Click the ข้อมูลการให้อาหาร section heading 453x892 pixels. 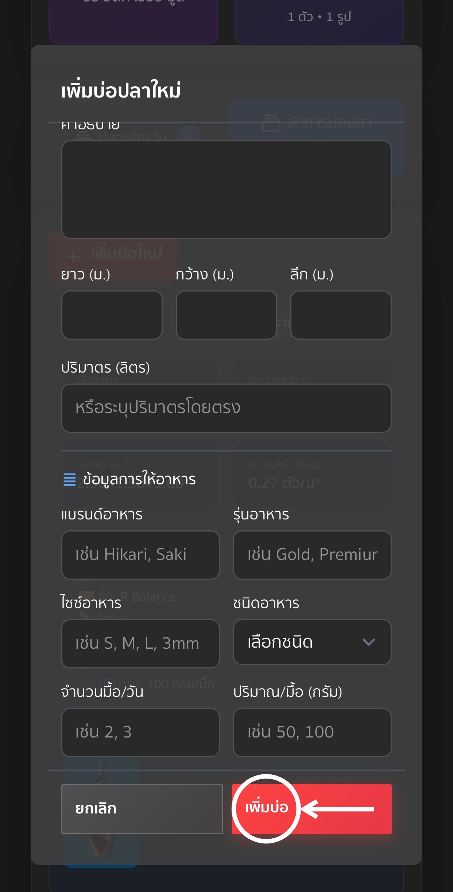139,479
